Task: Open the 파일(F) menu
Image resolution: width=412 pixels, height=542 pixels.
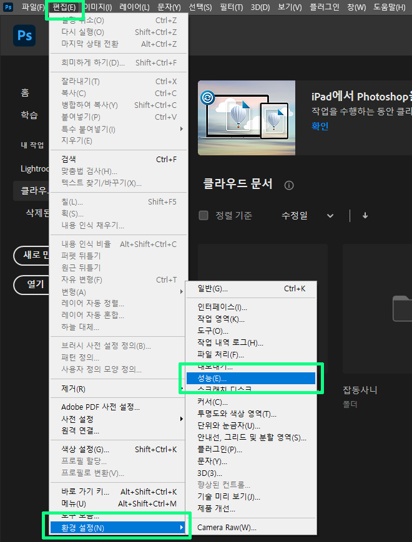Action: [x=33, y=7]
